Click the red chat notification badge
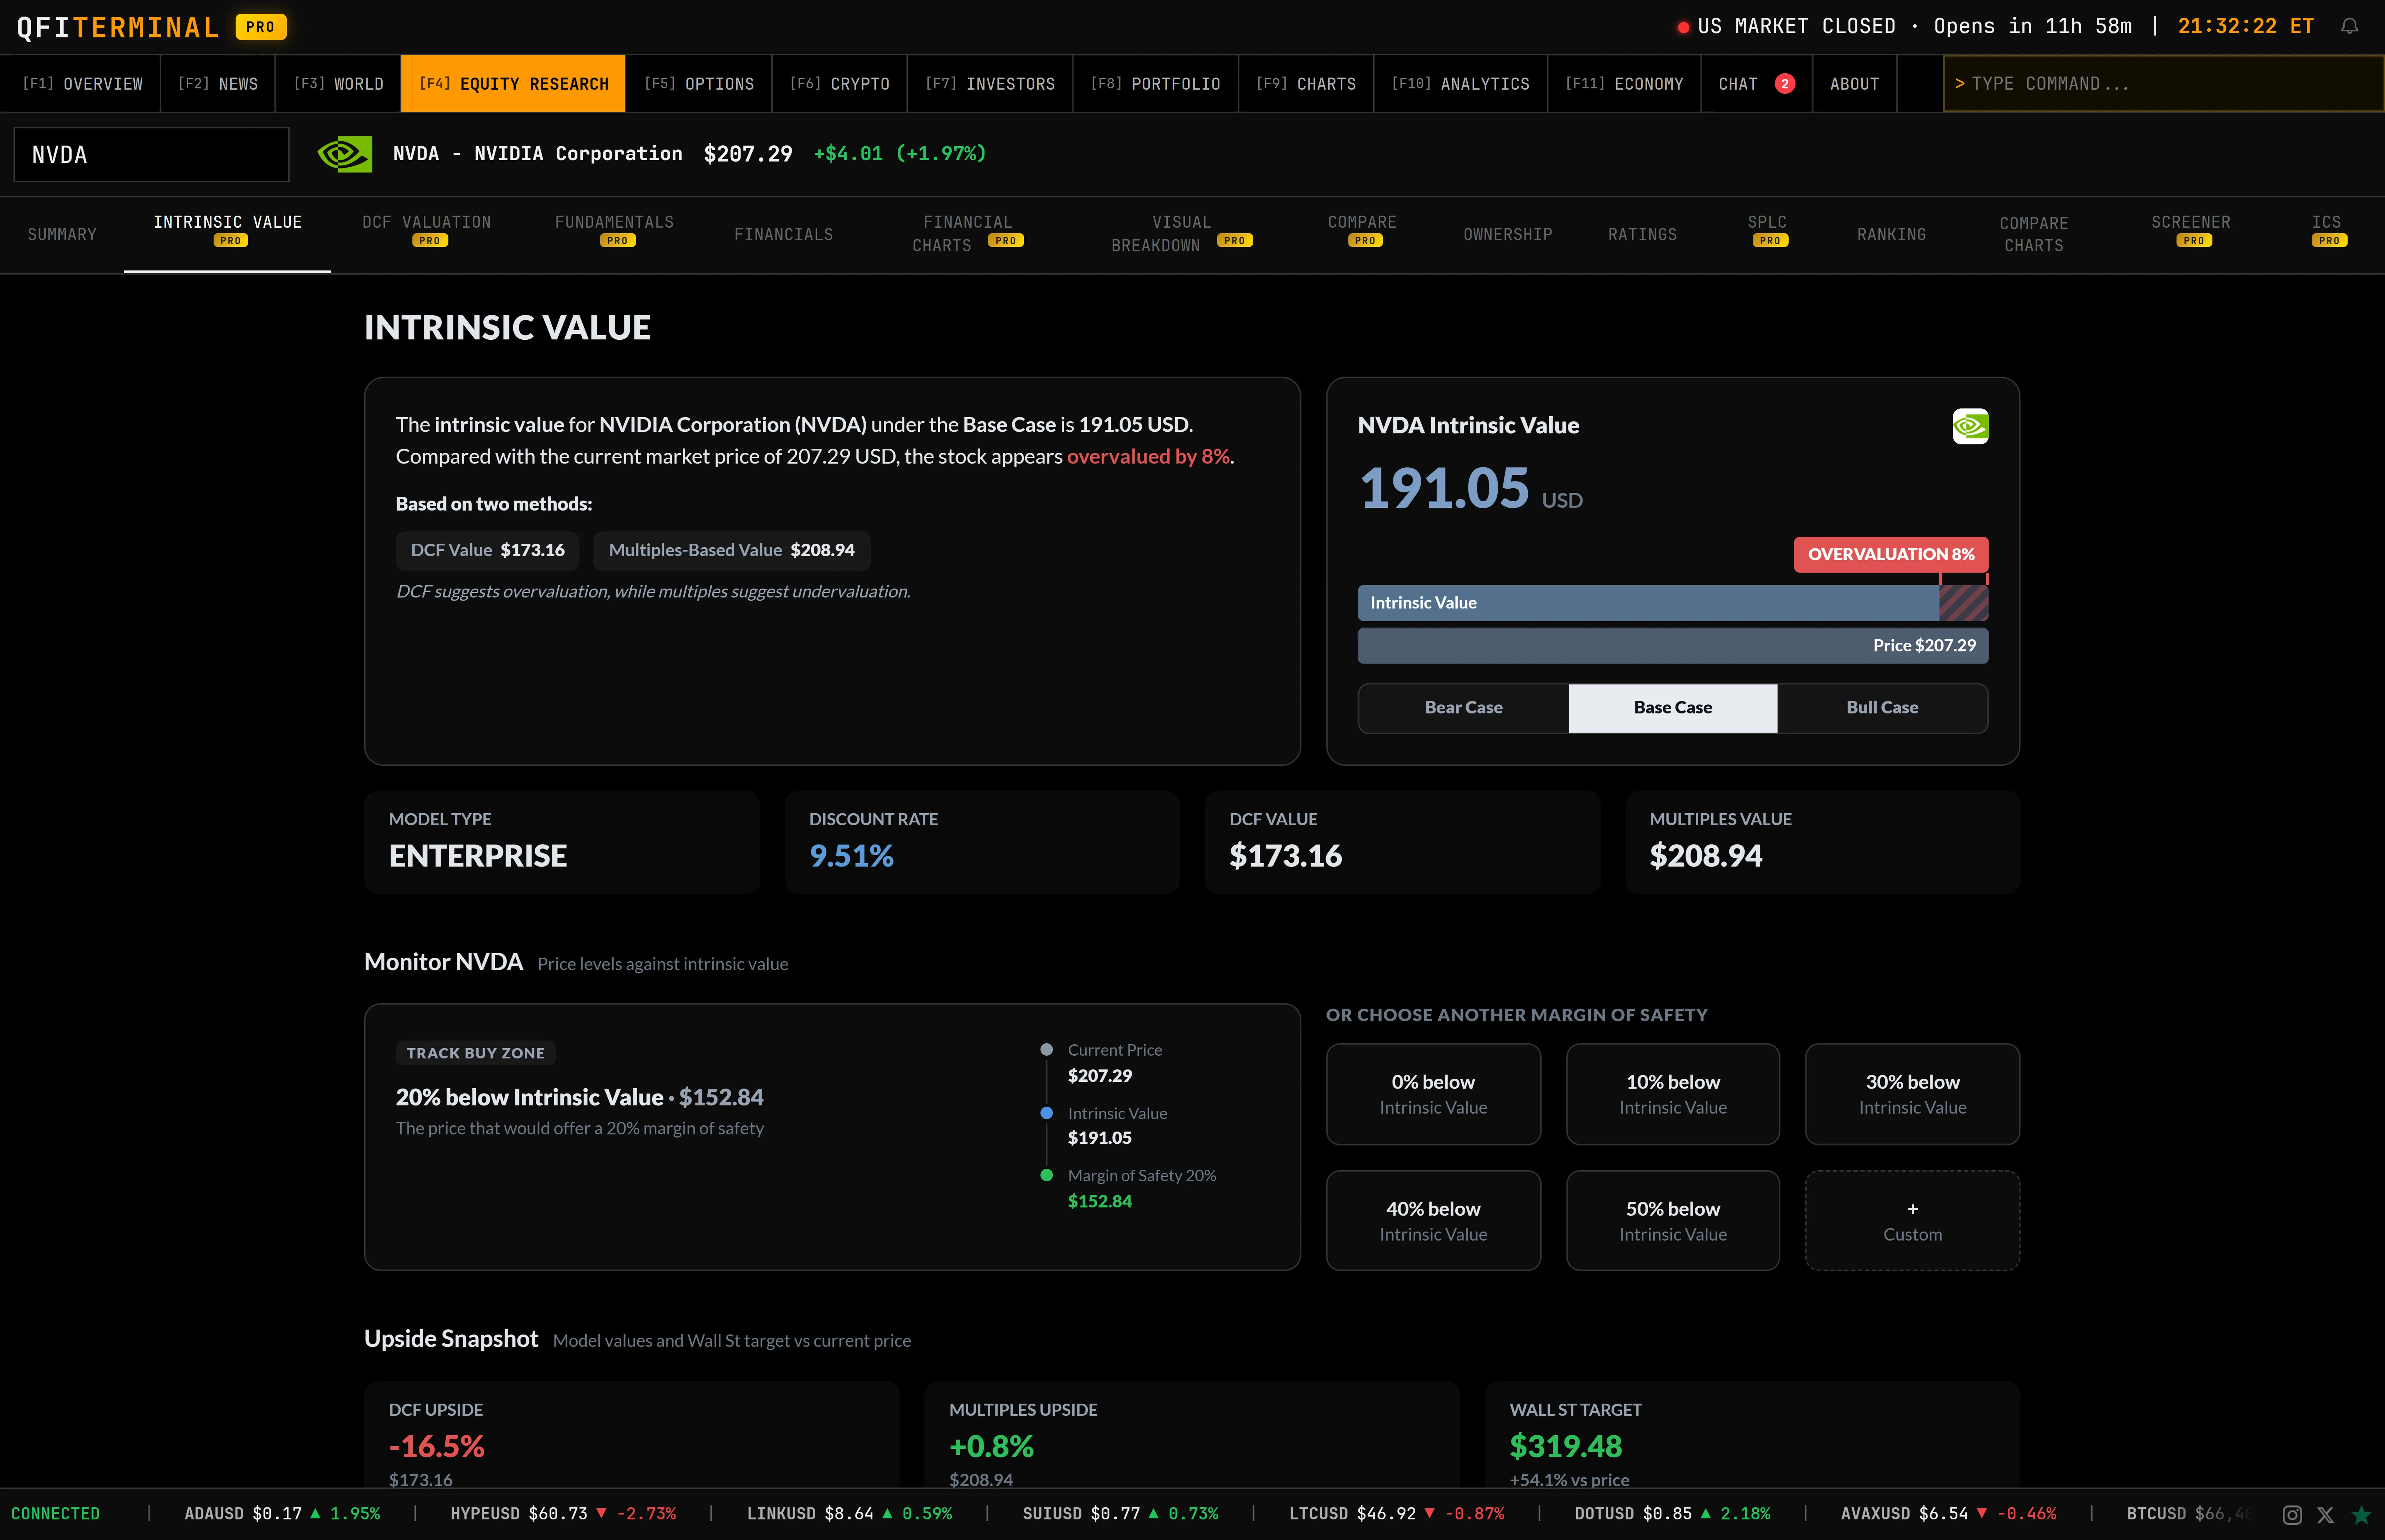Viewport: 2385px width, 1540px height. 1785,84
